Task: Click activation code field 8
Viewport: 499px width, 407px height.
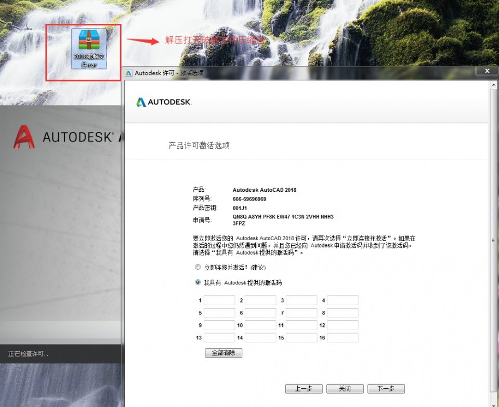Action: tap(343, 313)
